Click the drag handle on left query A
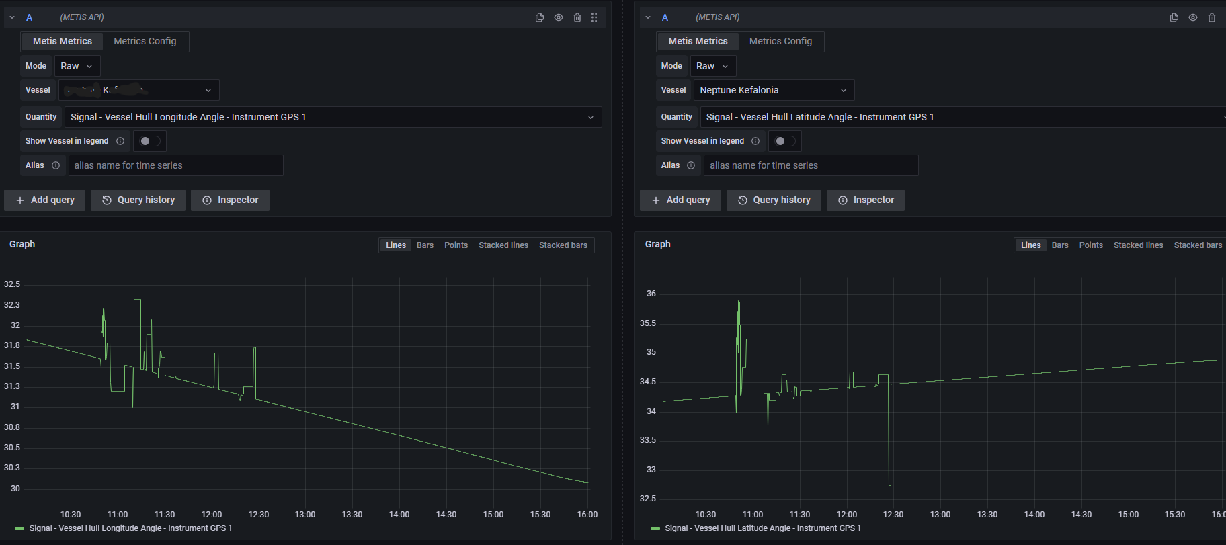The image size is (1226, 545). (x=594, y=17)
